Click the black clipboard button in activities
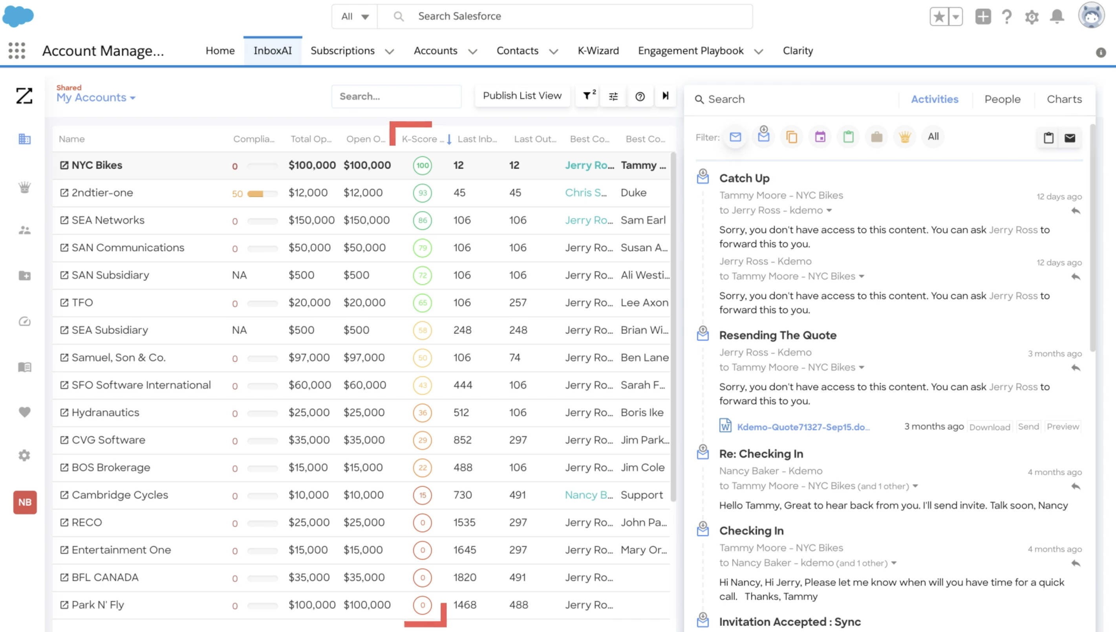 click(1048, 138)
